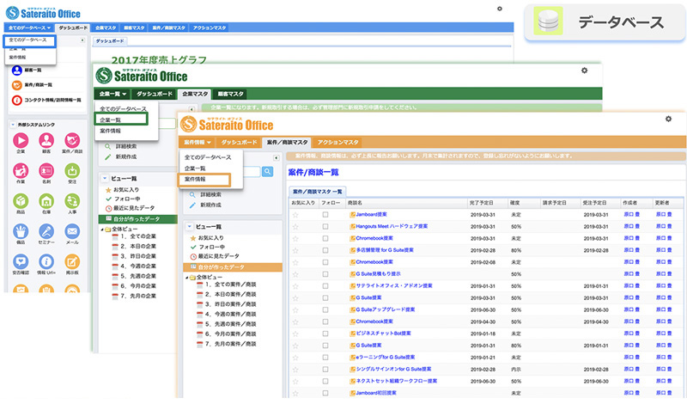Collapse the 外部システムリンク panel

(13, 125)
